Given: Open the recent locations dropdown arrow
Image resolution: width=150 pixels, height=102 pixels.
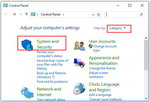Looking at the screenshot, I should (20, 14).
